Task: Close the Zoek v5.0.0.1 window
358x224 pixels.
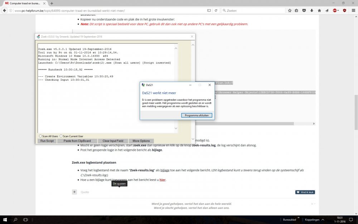Action: pyautogui.click(x=192, y=37)
